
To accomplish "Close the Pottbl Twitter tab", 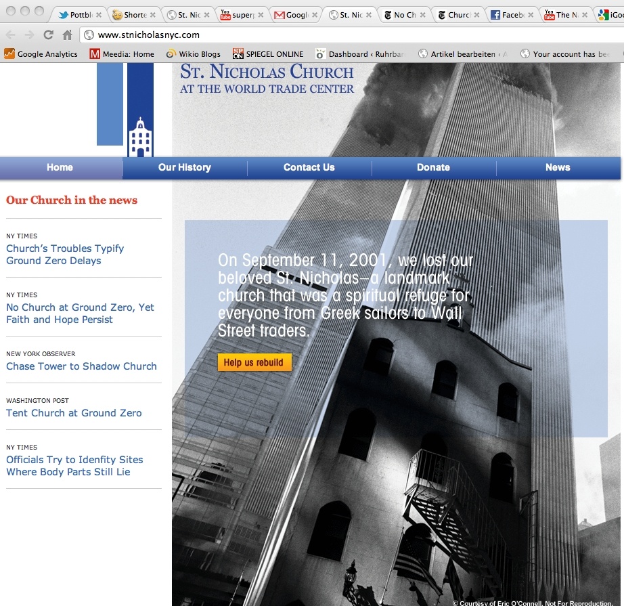I will pyautogui.click(x=99, y=15).
